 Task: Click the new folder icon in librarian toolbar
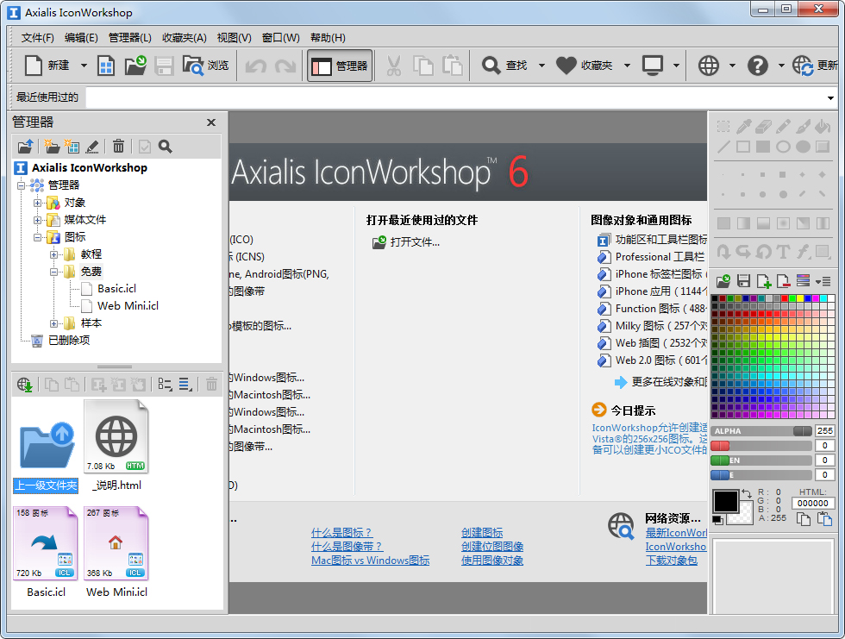(52, 146)
